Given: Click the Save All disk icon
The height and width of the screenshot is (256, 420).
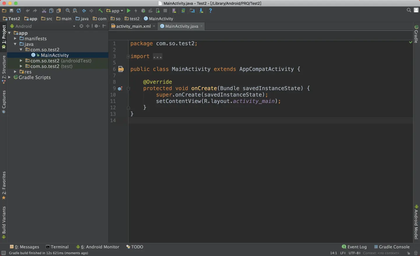Looking at the screenshot, I should (x=11, y=11).
